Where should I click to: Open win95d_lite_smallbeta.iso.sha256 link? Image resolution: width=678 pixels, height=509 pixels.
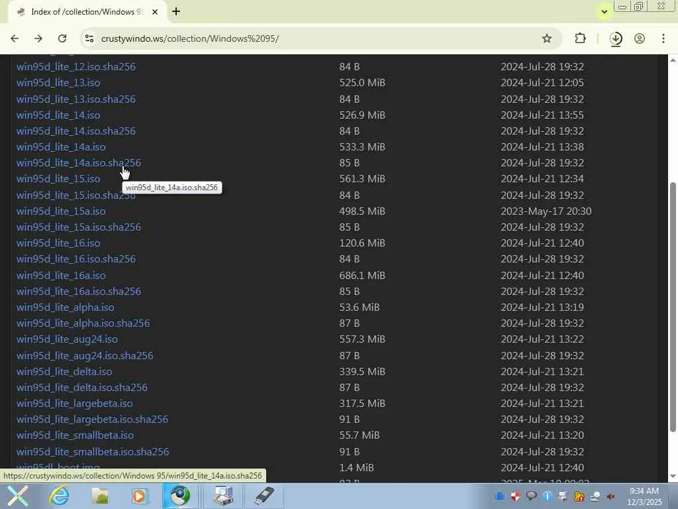(93, 452)
